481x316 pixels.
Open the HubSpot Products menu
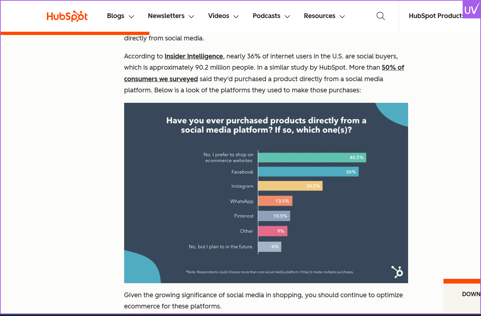(436, 16)
